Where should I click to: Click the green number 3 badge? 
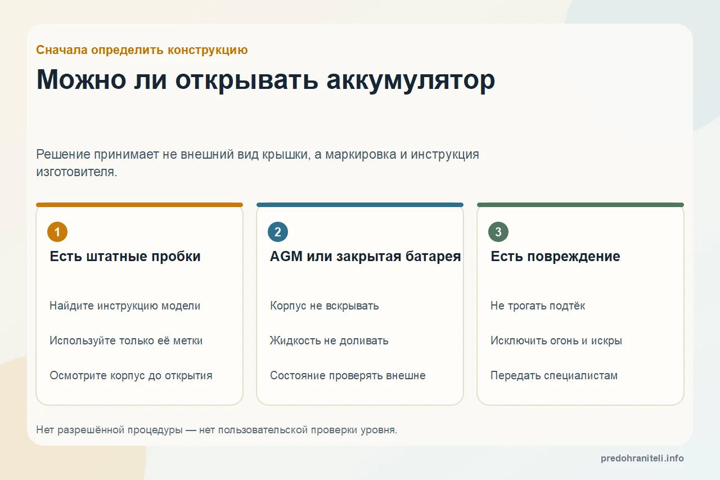click(498, 232)
